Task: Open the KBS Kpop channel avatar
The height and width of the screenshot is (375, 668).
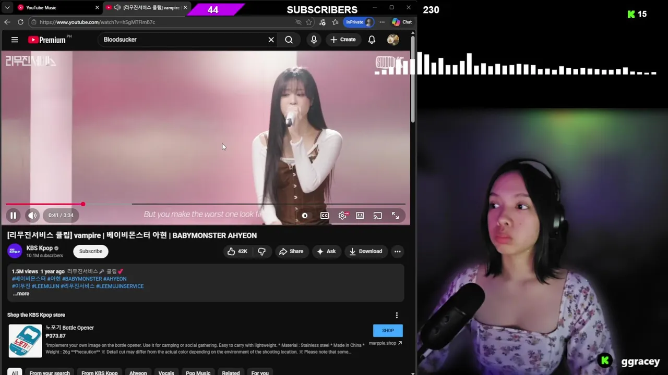Action: tap(15, 251)
